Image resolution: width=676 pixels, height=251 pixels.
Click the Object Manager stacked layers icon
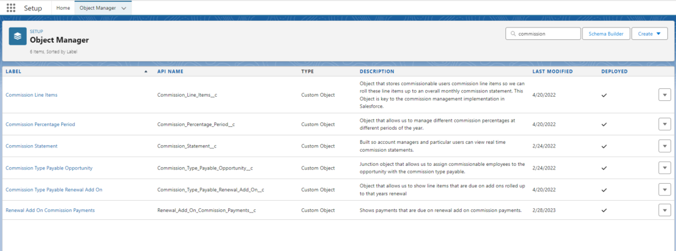[17, 36]
